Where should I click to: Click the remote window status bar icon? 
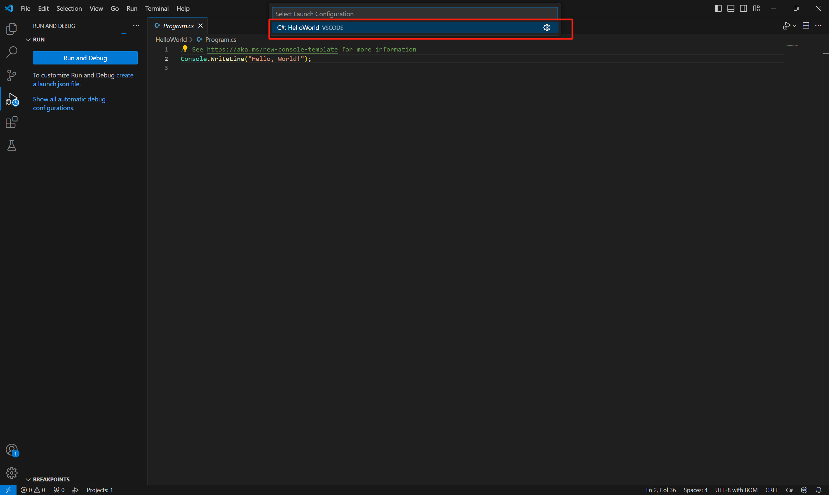pyautogui.click(x=8, y=490)
